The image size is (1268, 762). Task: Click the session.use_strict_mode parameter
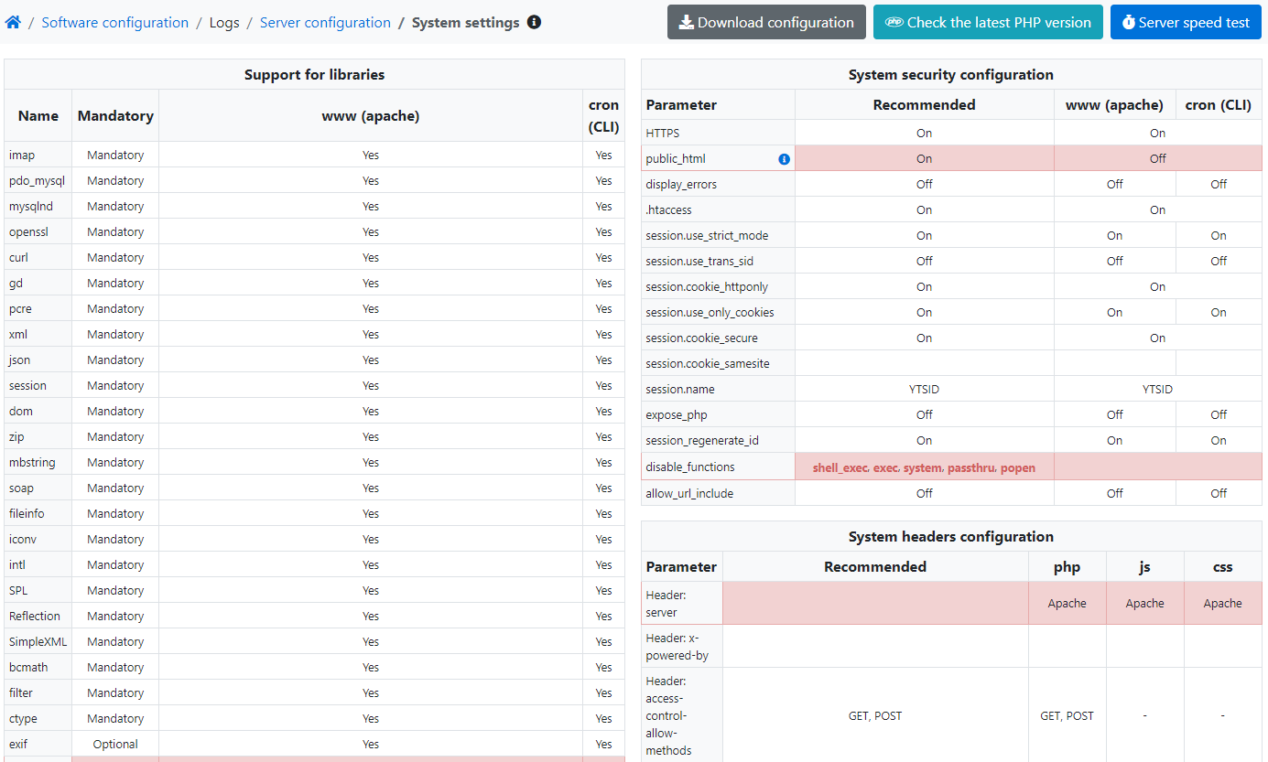pos(707,235)
